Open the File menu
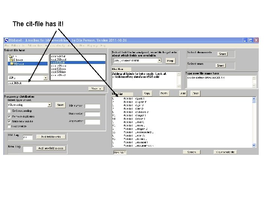 [x=7, y=46]
